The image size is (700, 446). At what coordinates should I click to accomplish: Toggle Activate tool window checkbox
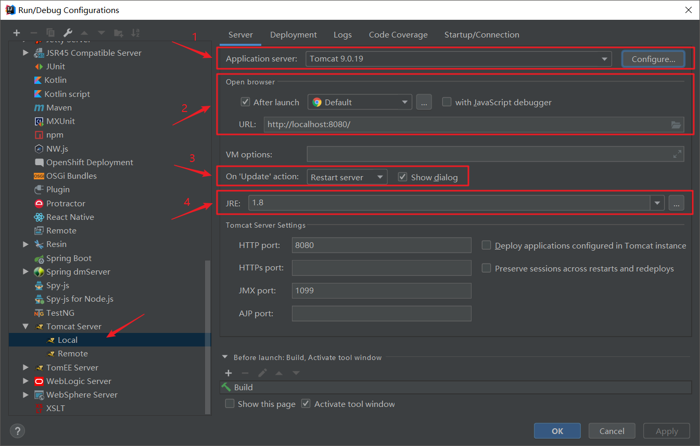point(306,404)
